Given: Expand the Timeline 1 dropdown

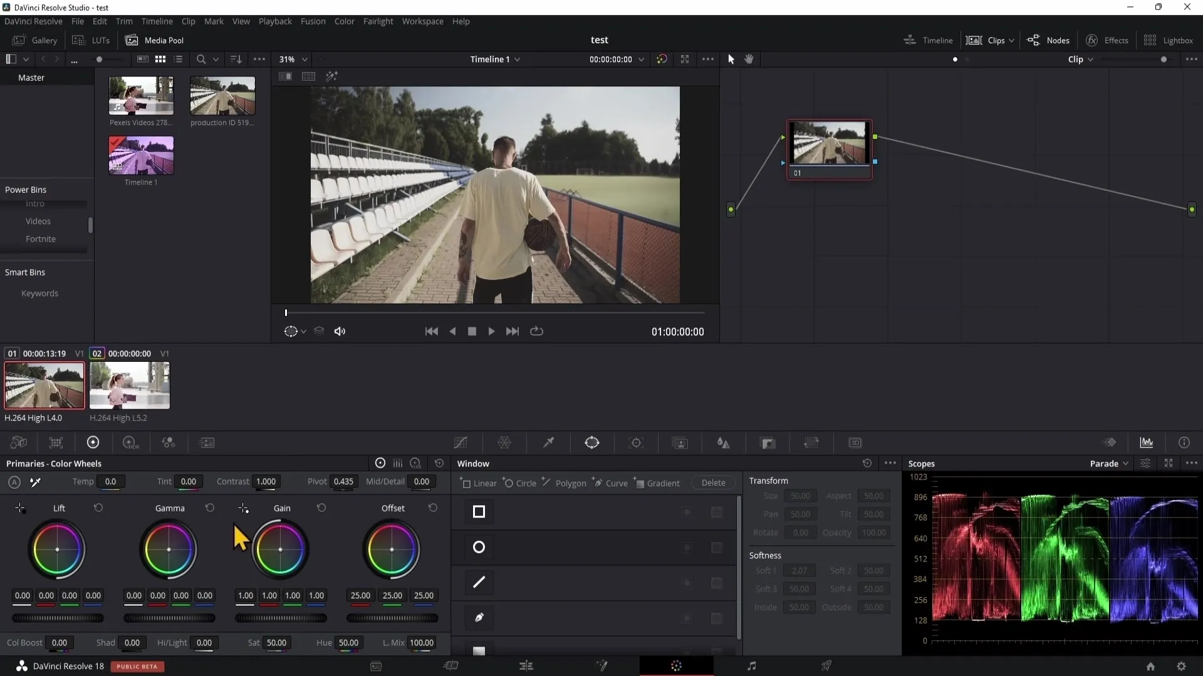Looking at the screenshot, I should (517, 59).
